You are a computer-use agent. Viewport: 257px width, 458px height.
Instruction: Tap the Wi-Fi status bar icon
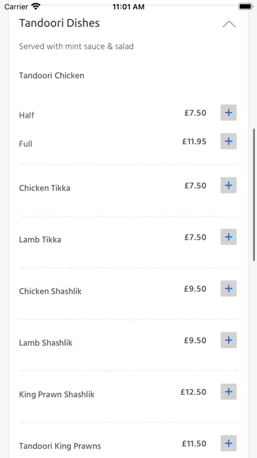[36, 7]
